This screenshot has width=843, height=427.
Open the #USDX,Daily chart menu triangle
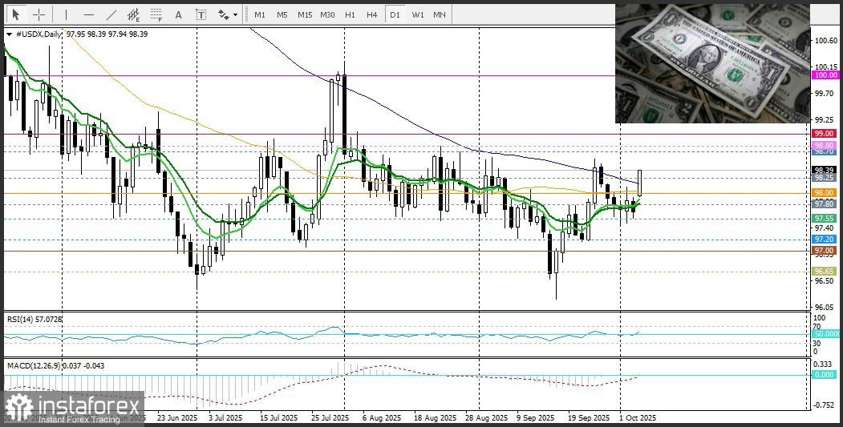pos(9,34)
